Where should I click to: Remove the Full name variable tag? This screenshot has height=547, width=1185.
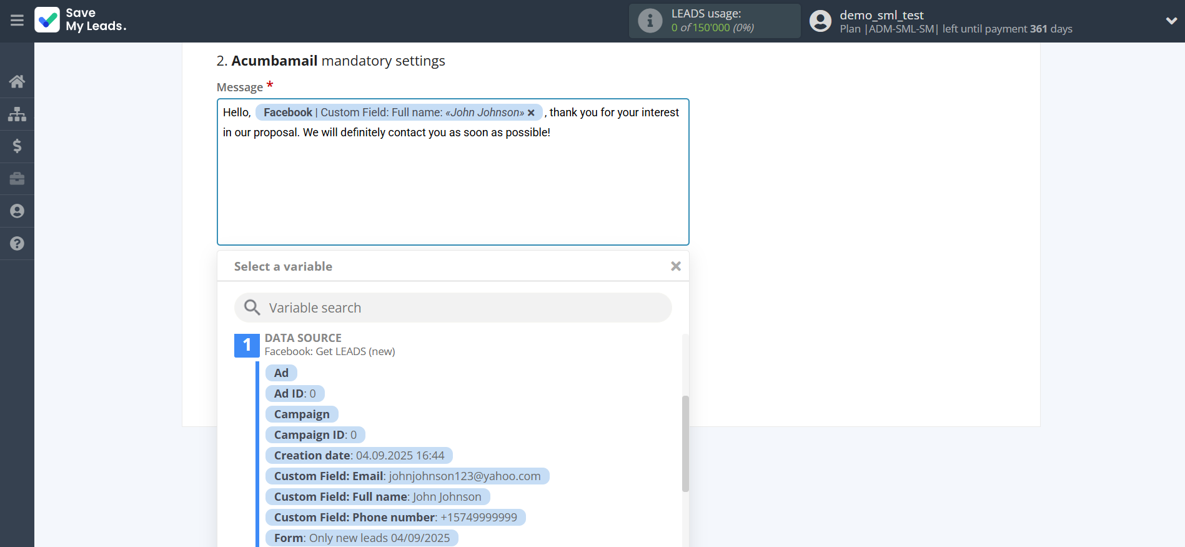pos(531,113)
